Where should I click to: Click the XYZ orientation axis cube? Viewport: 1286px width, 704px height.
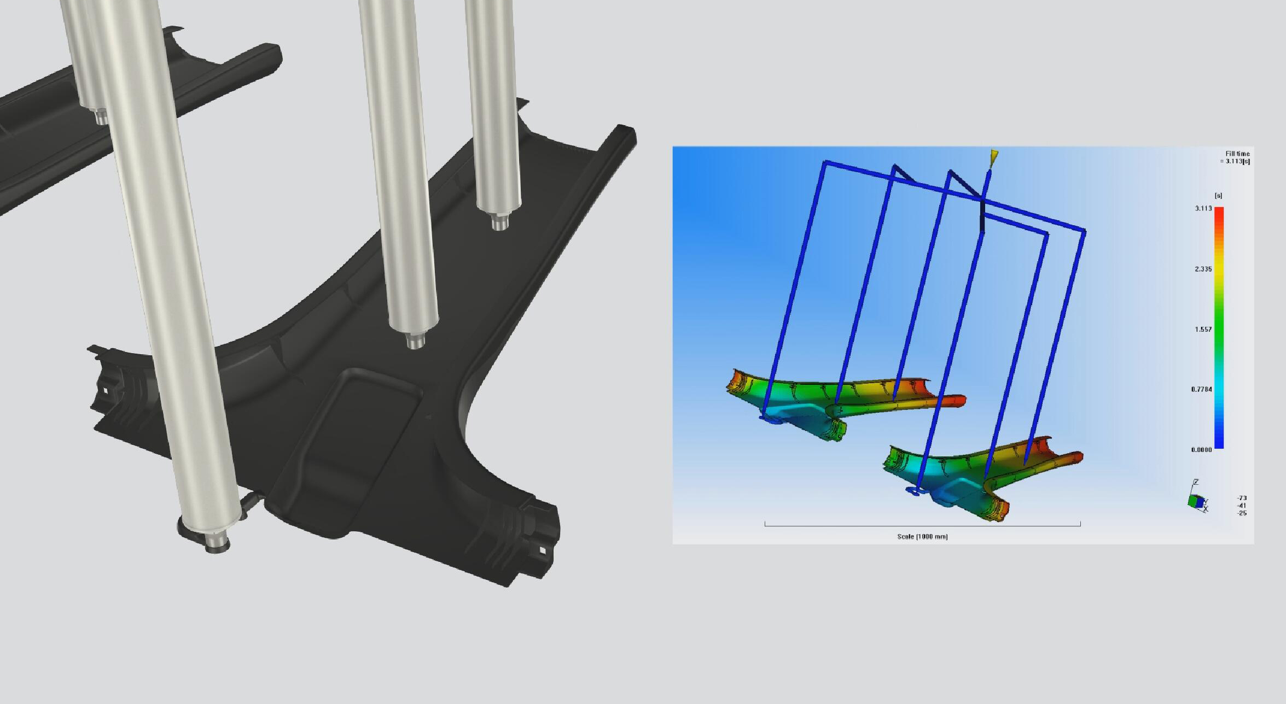click(x=1197, y=500)
